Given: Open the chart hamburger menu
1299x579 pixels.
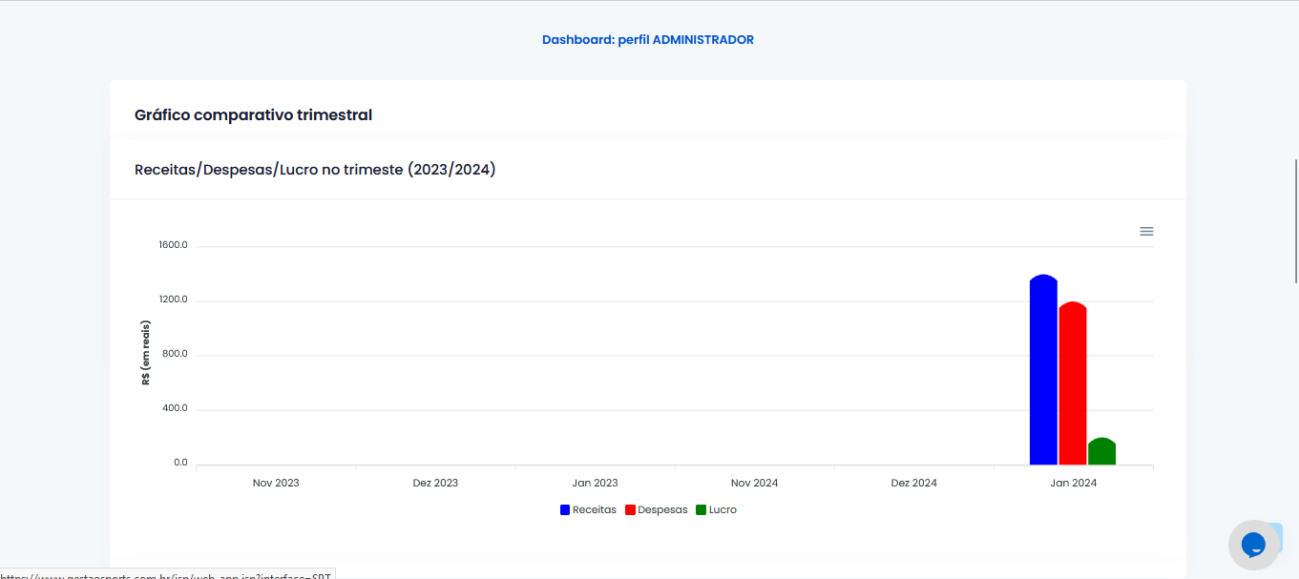Looking at the screenshot, I should tap(1146, 232).
